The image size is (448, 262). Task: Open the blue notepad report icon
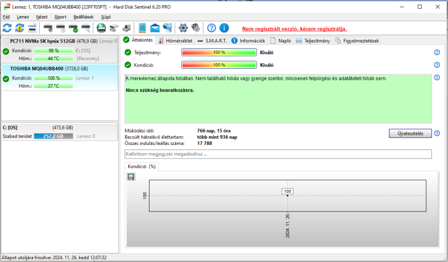coord(142,28)
